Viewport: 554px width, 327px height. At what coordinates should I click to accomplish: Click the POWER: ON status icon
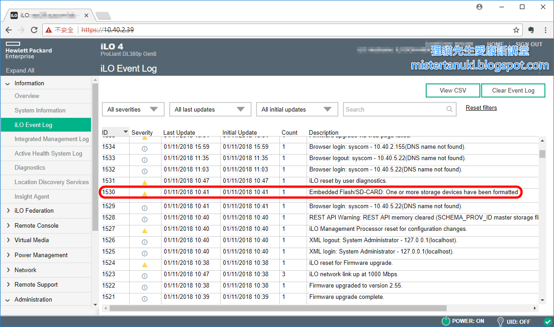coord(446,321)
